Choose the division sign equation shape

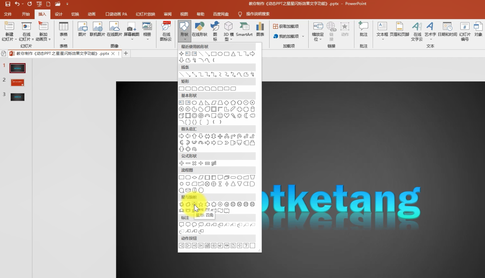(x=201, y=163)
